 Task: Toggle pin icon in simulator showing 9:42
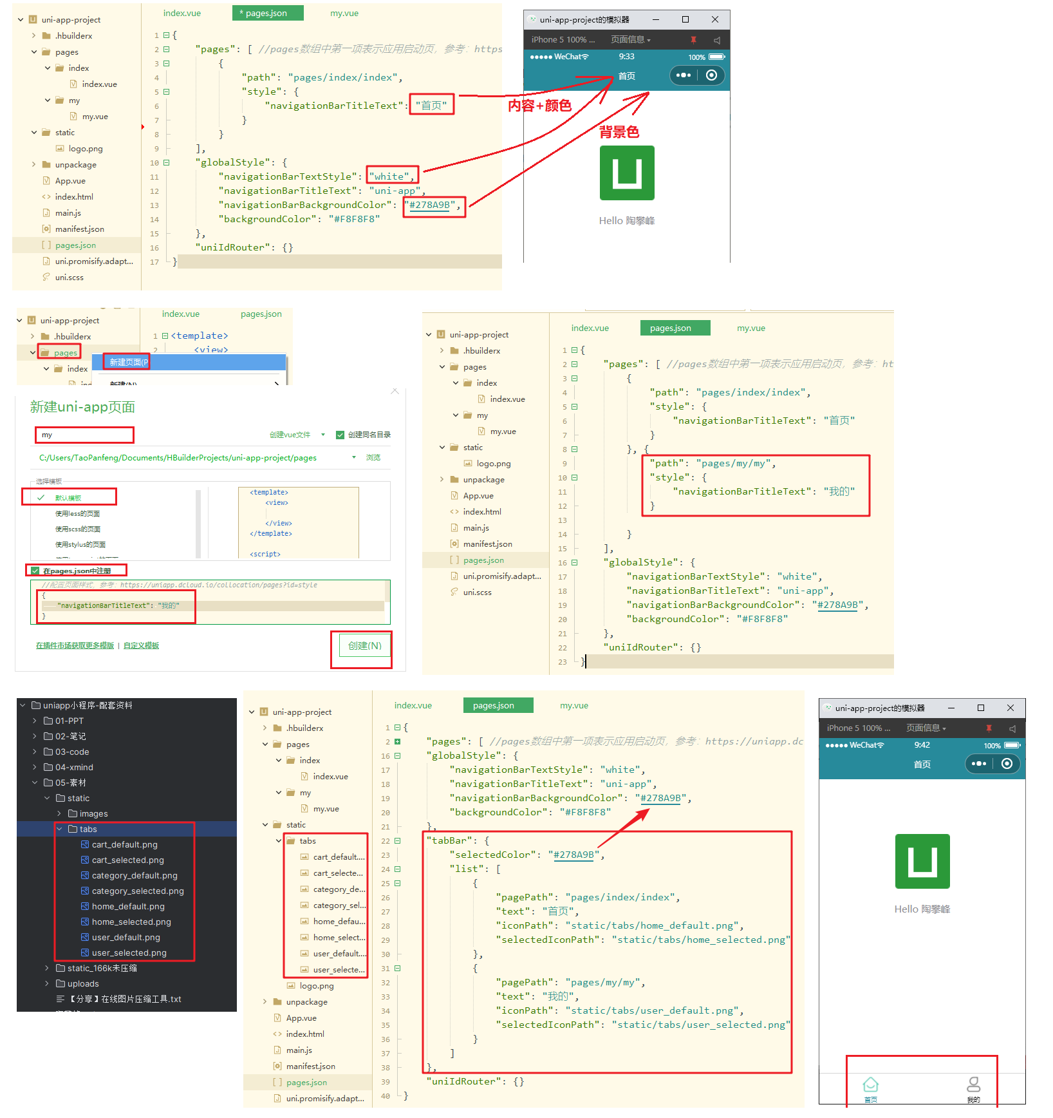989,728
